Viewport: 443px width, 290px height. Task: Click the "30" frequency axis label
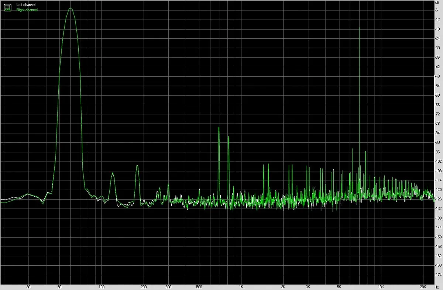click(x=28, y=287)
